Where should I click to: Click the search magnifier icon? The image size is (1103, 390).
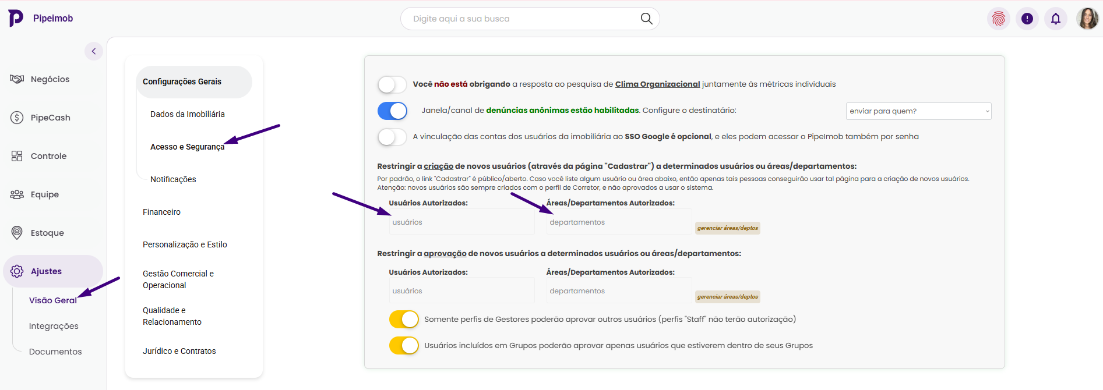click(x=646, y=19)
